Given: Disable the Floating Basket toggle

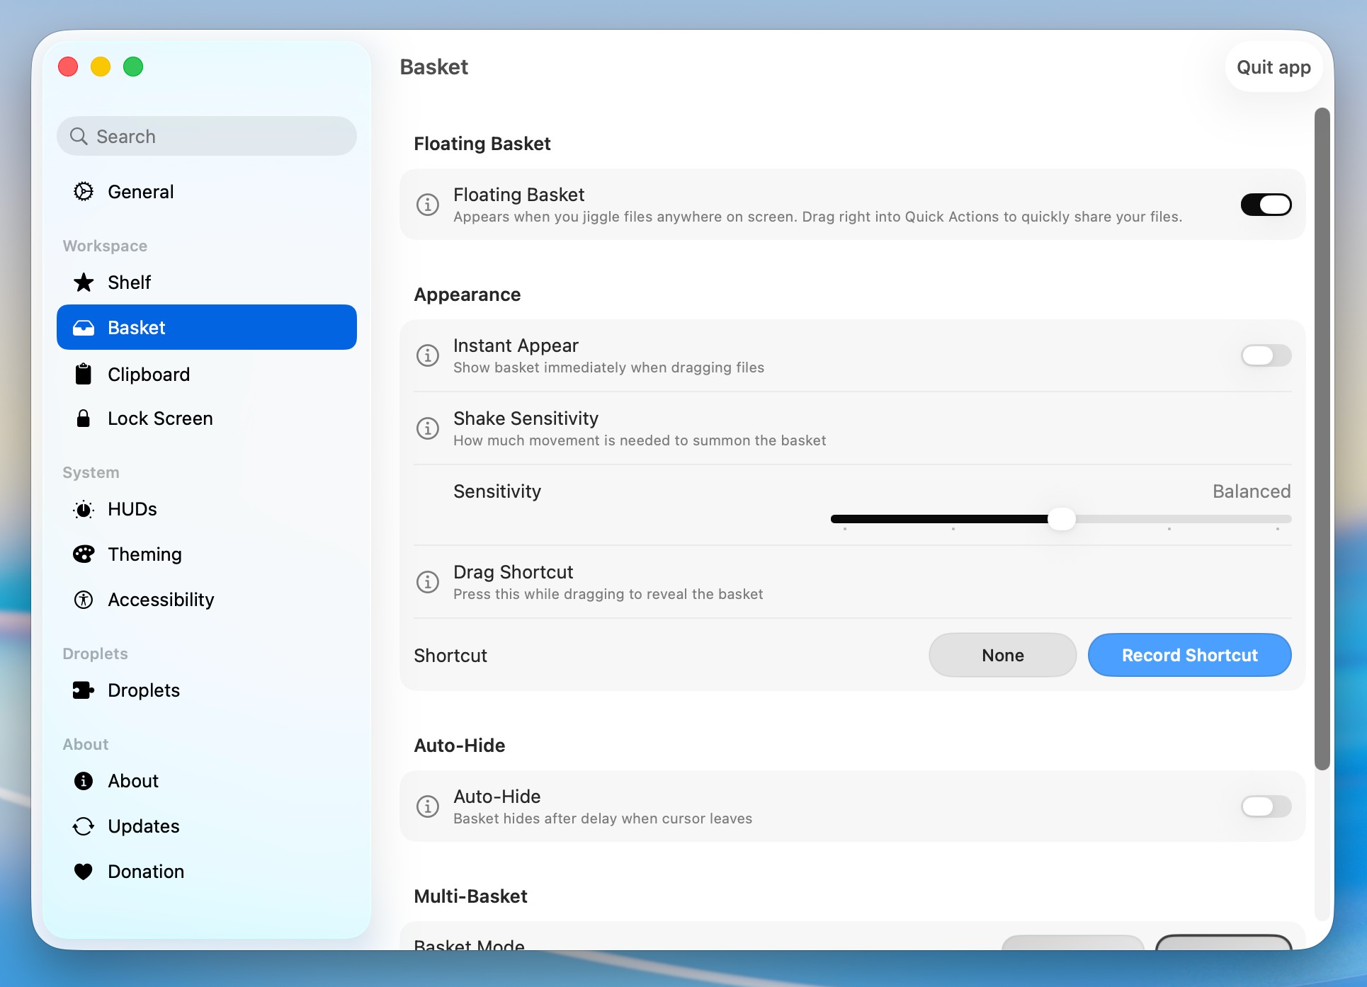Looking at the screenshot, I should [1266, 205].
